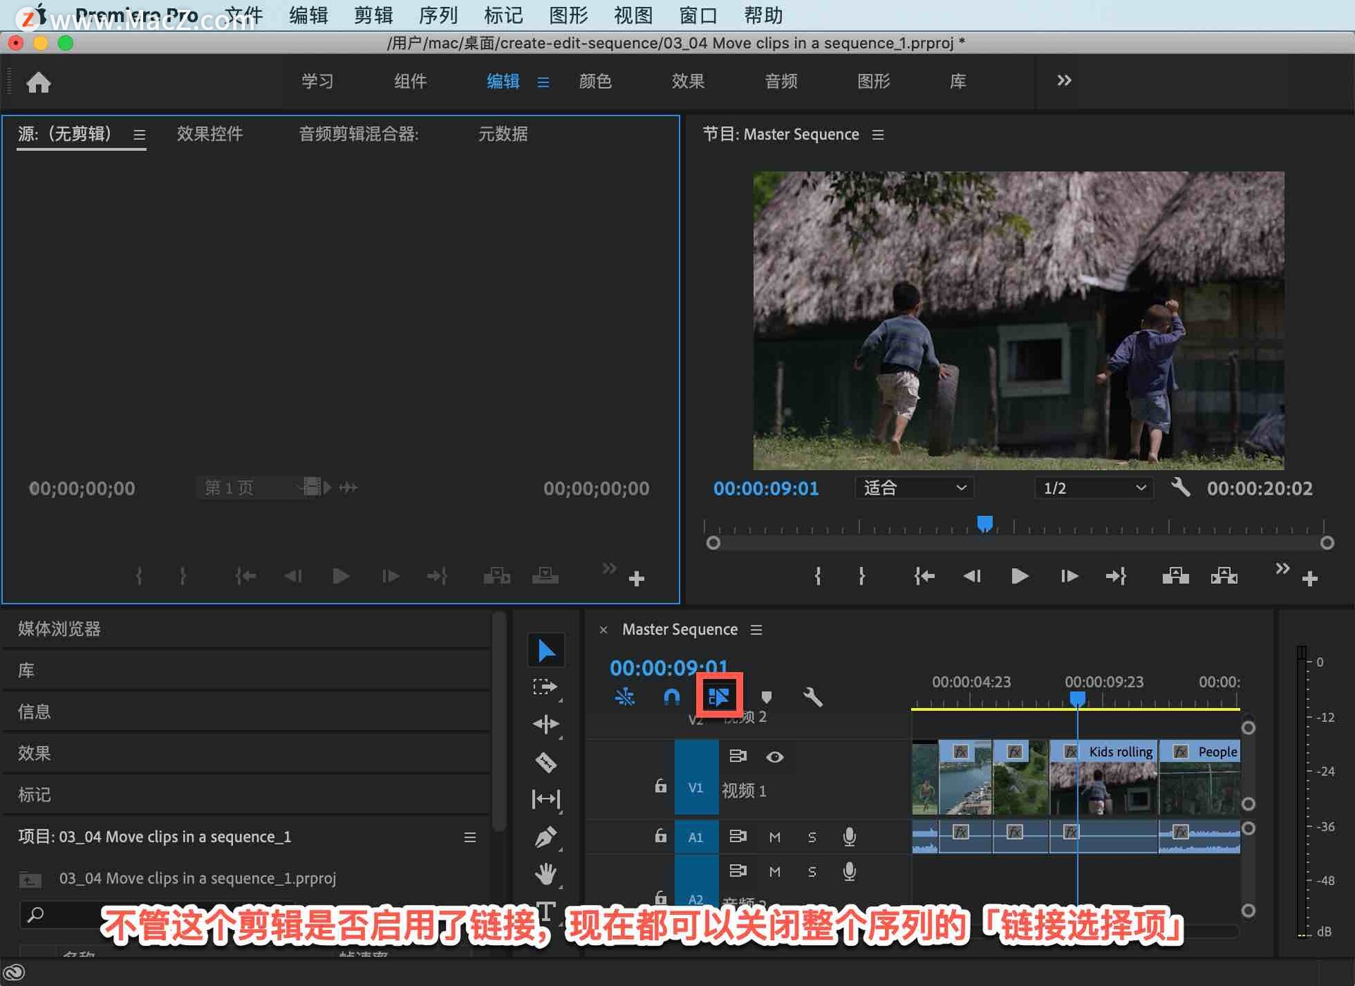Open the 颜色 workspace
The height and width of the screenshot is (986, 1355).
595,81
